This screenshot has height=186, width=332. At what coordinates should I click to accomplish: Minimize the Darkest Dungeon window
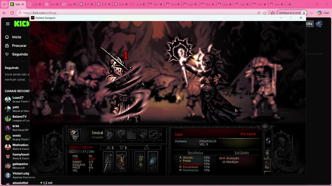pos(280,18)
